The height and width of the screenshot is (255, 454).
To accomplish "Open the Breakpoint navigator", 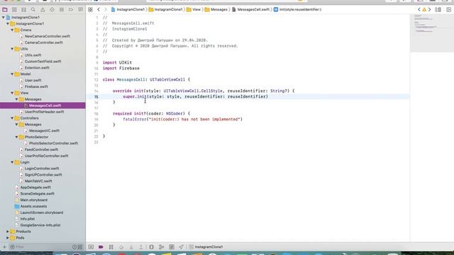I will coord(71,9).
